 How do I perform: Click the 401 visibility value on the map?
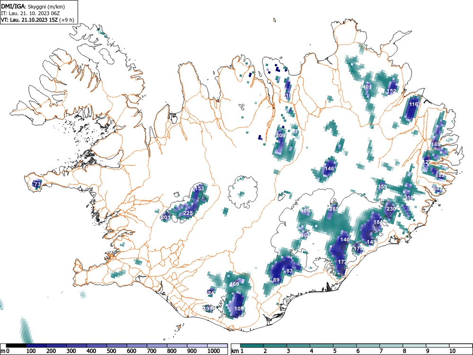pyautogui.click(x=367, y=87)
